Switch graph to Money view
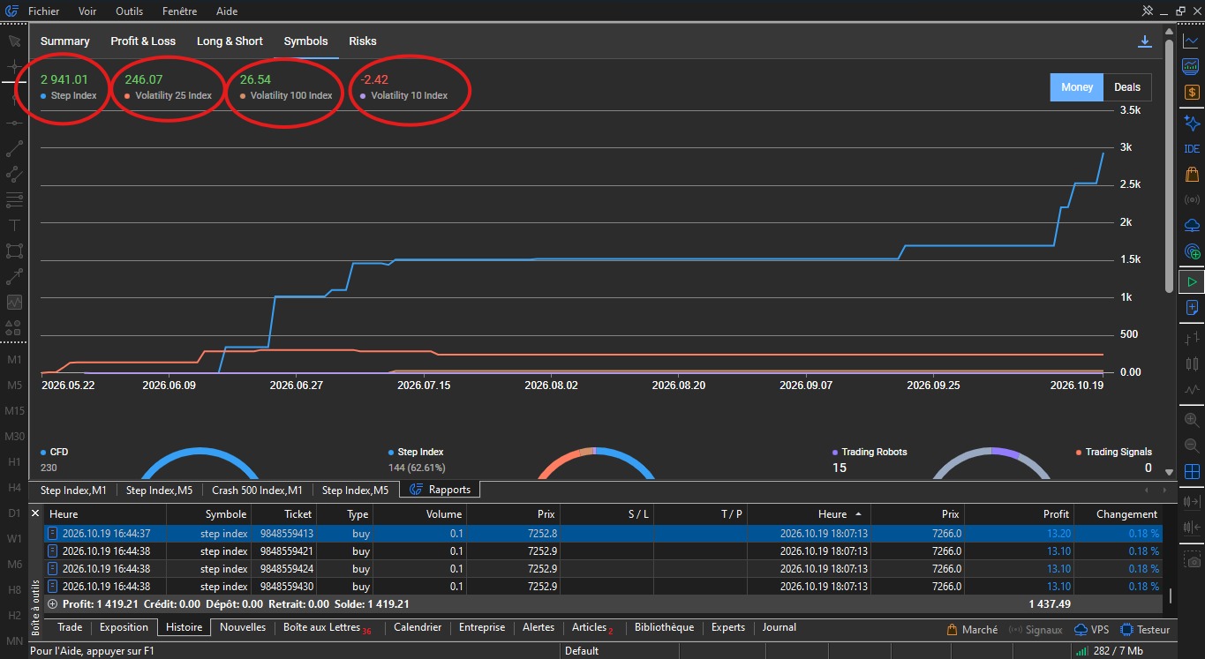Screen dimensions: 1205x659 click(x=1076, y=87)
